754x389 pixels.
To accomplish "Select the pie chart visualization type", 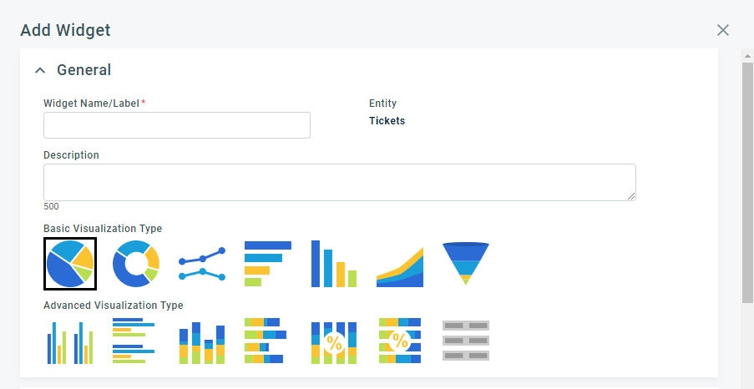I will (x=70, y=264).
